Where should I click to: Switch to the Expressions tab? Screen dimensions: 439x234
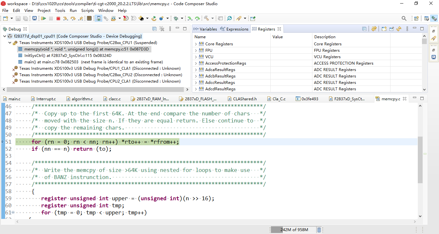click(x=234, y=29)
